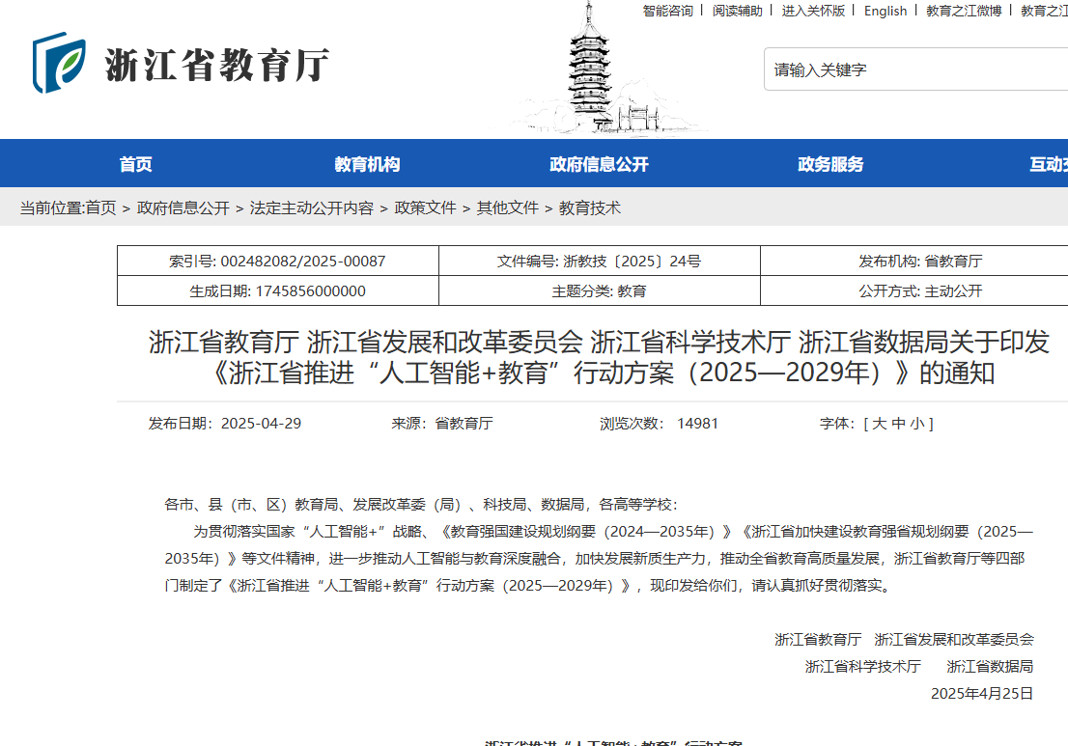Open 智能咨询 in the top bar

(667, 11)
